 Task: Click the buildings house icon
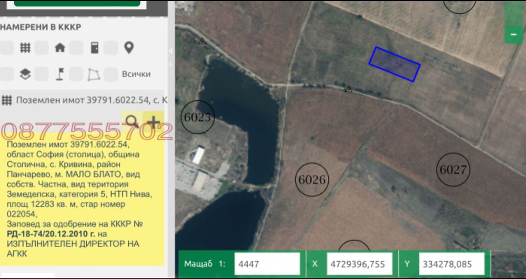coord(60,48)
